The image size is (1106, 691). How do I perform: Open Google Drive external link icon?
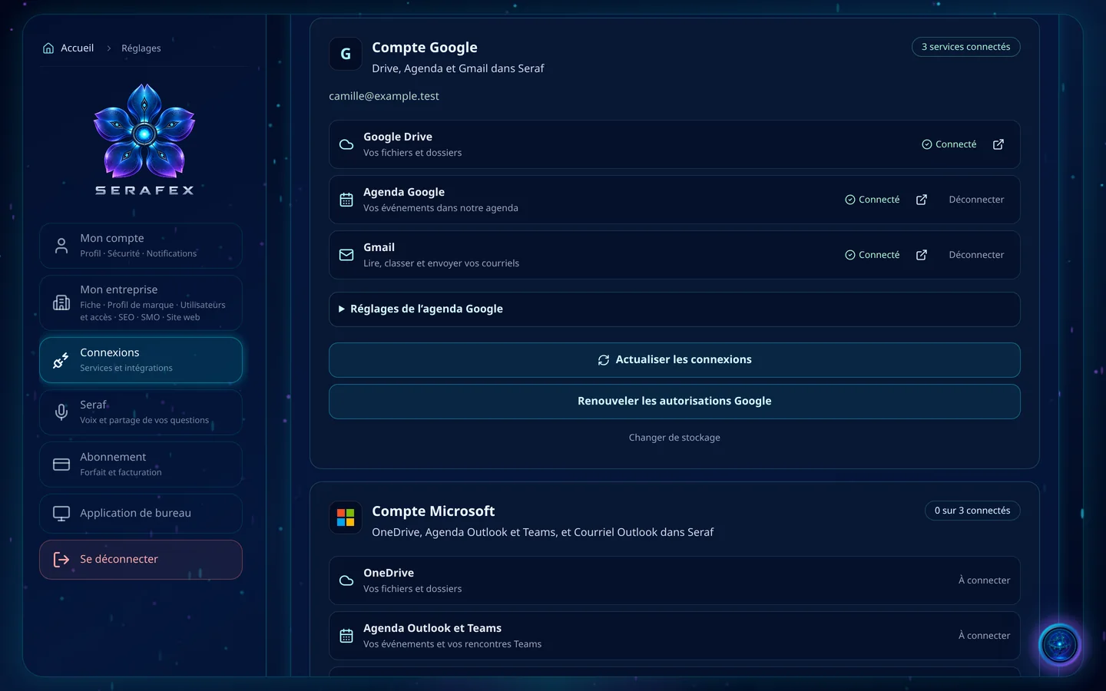point(998,144)
